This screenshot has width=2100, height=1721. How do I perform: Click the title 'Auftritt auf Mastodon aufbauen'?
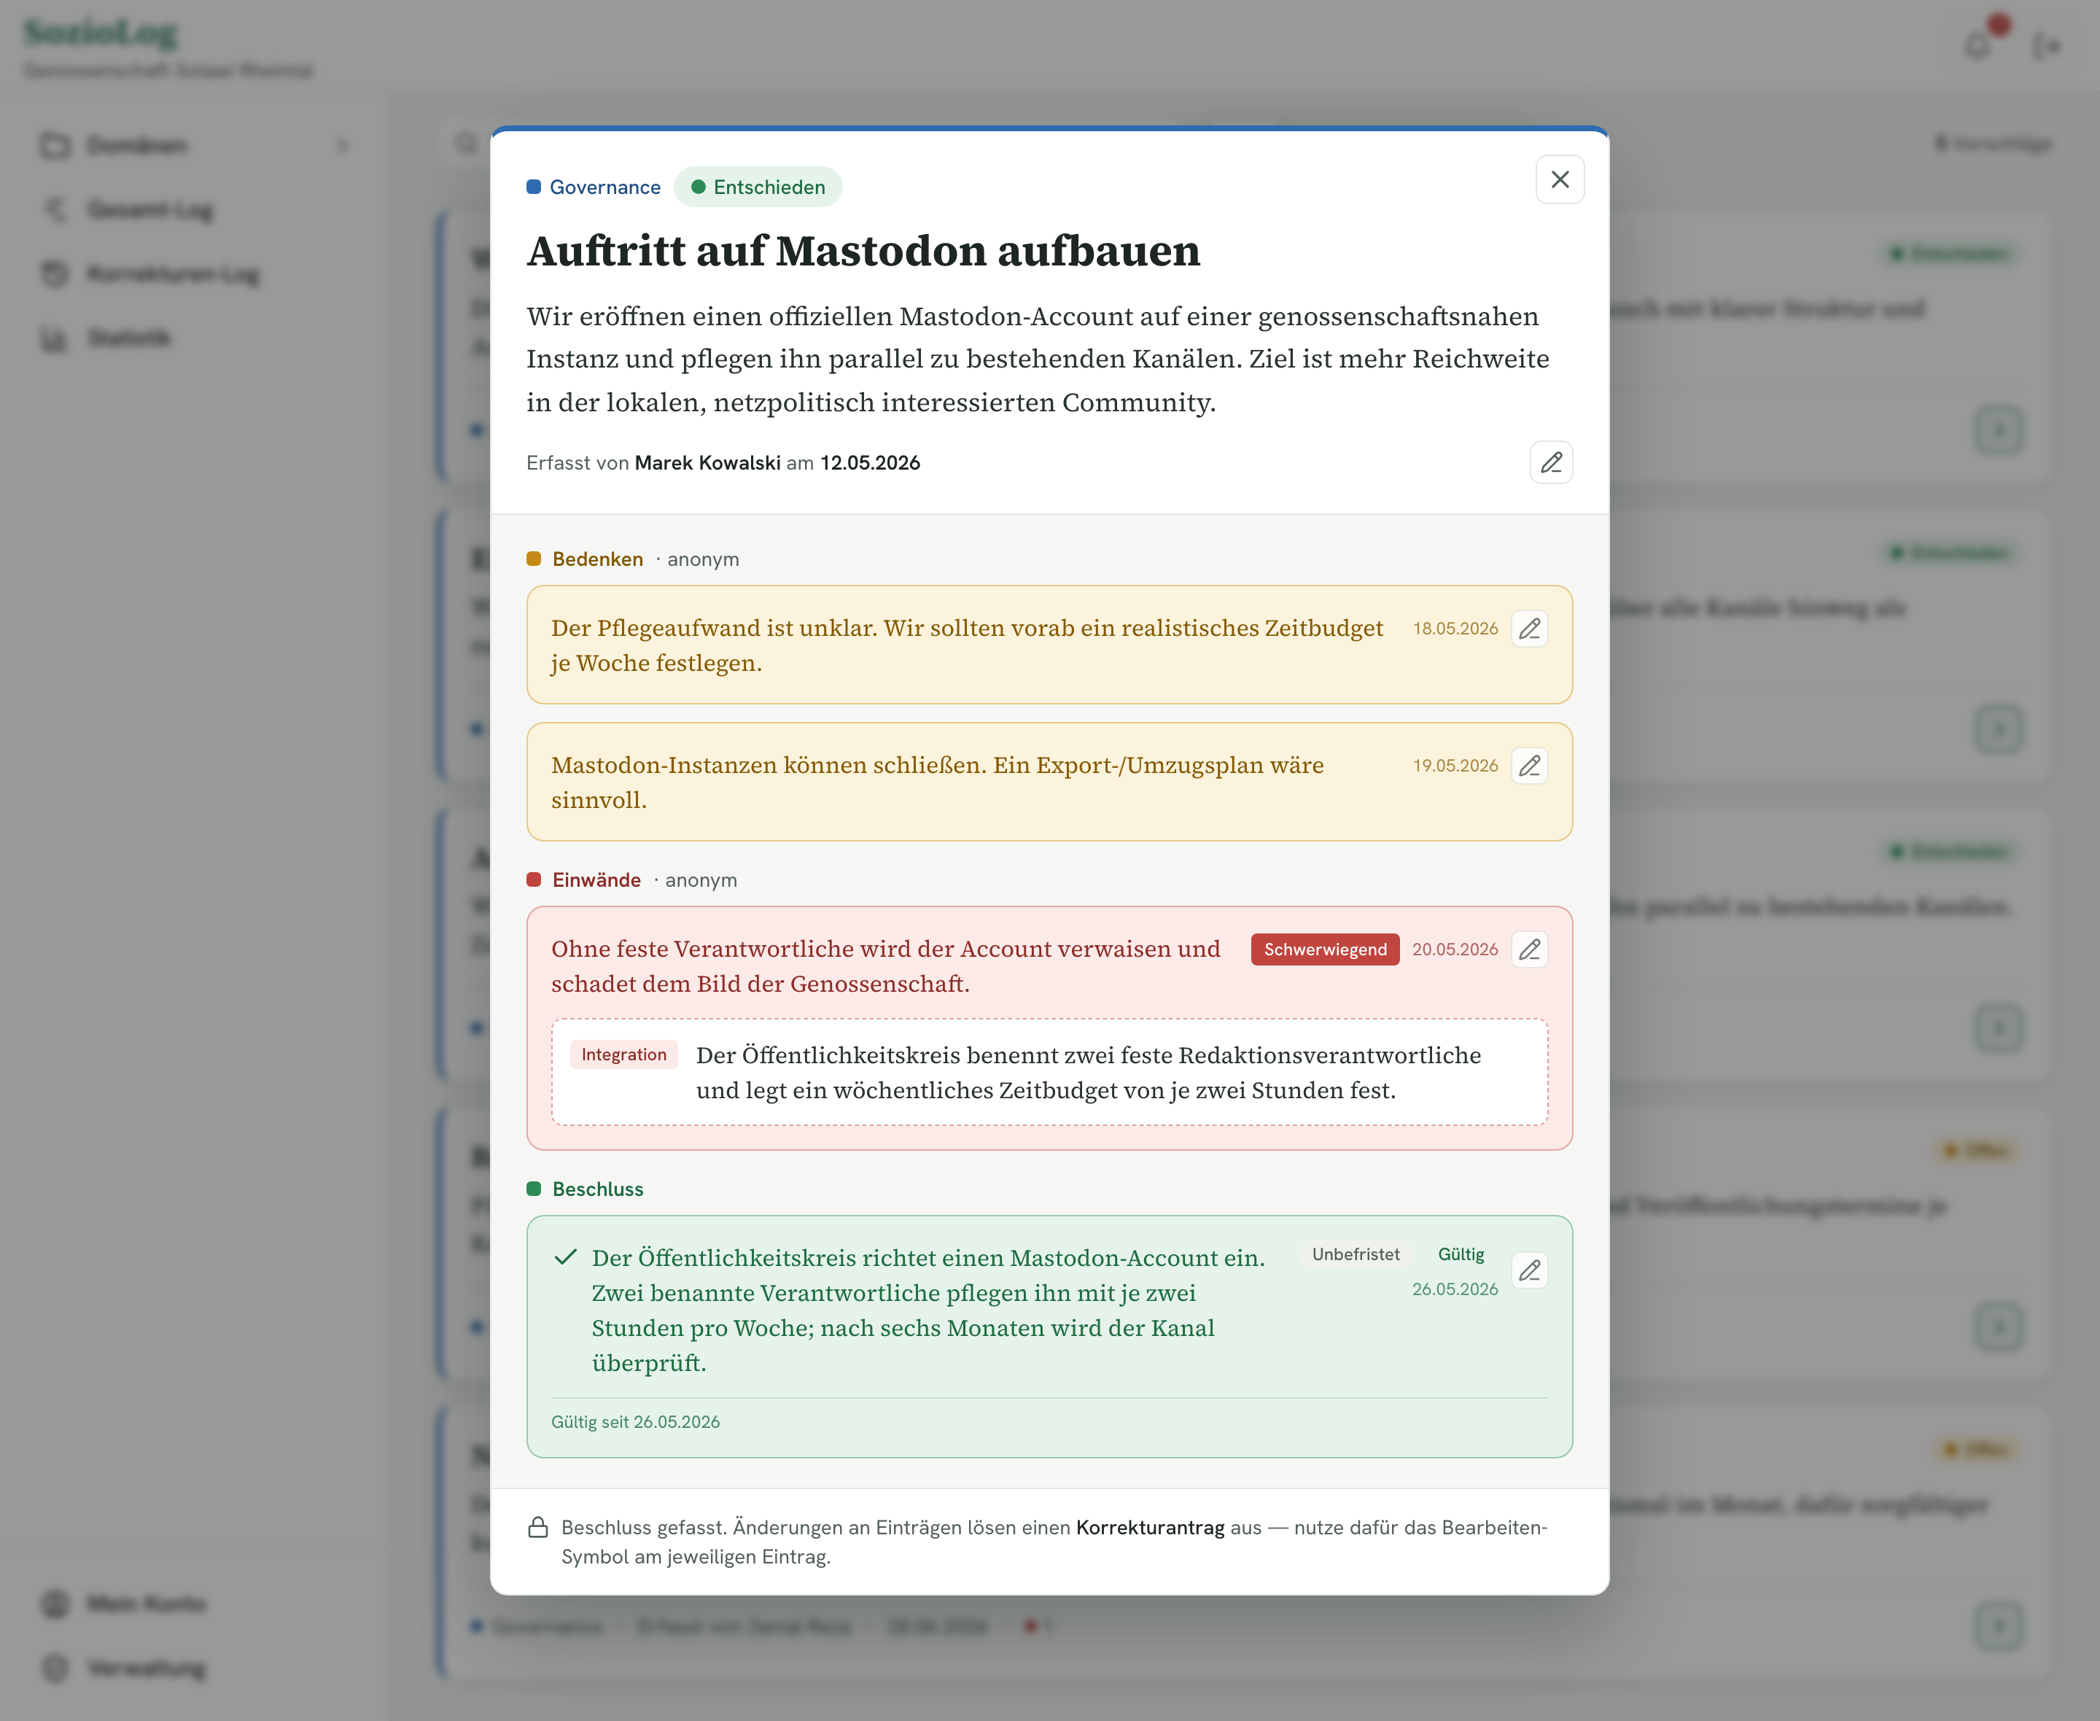pyautogui.click(x=863, y=251)
